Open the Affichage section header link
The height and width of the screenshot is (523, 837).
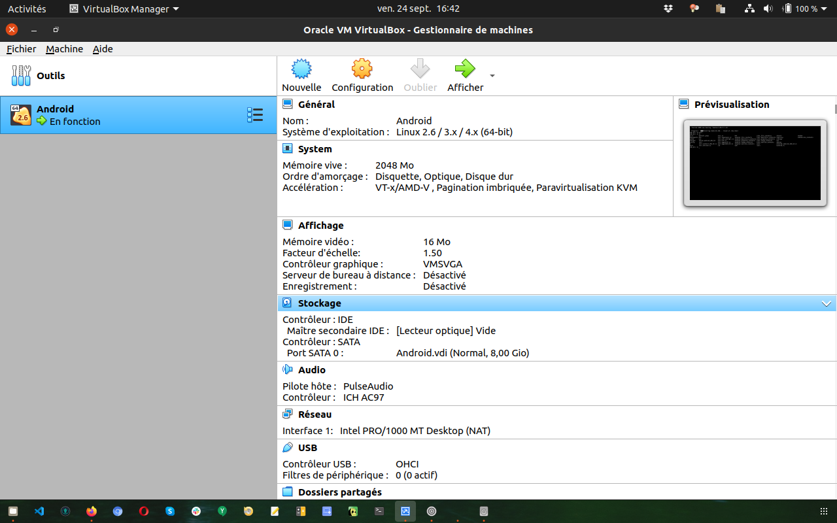coord(321,226)
